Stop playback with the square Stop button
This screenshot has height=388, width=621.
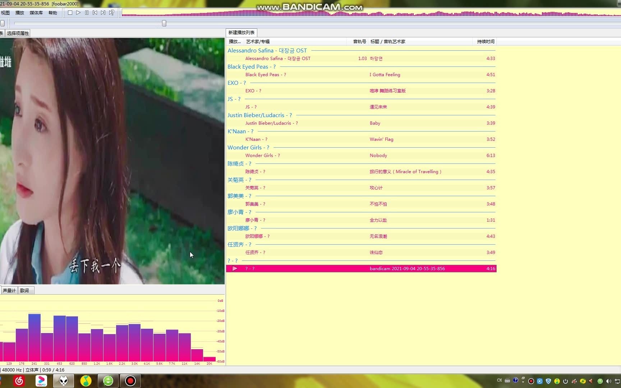[70, 13]
